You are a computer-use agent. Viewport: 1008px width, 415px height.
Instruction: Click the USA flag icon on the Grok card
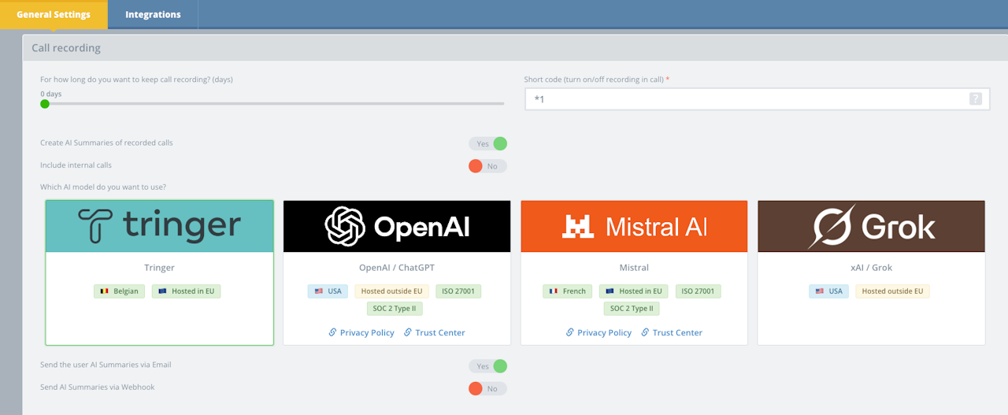click(820, 291)
